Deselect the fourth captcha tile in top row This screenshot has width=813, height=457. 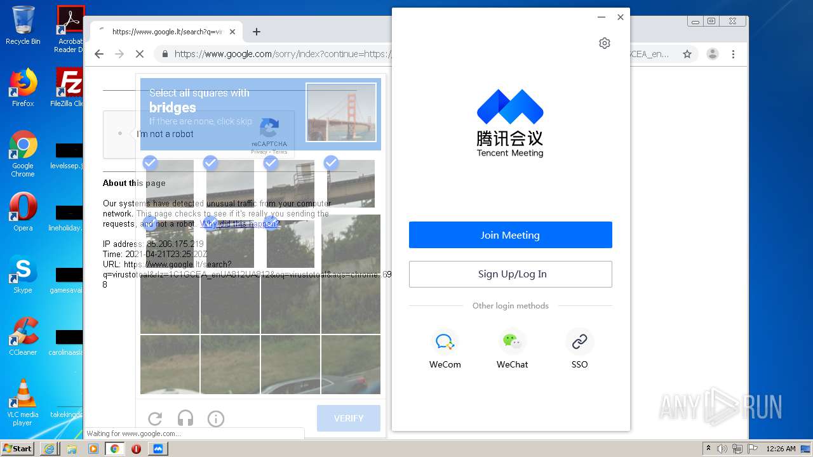click(351, 183)
